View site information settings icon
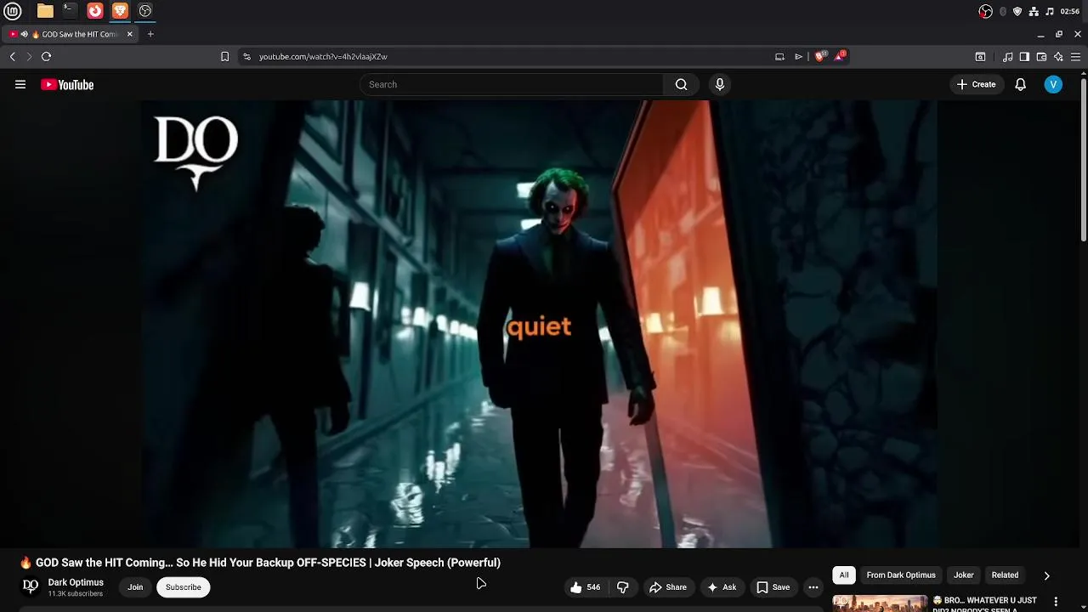Image resolution: width=1088 pixels, height=612 pixels. click(246, 56)
